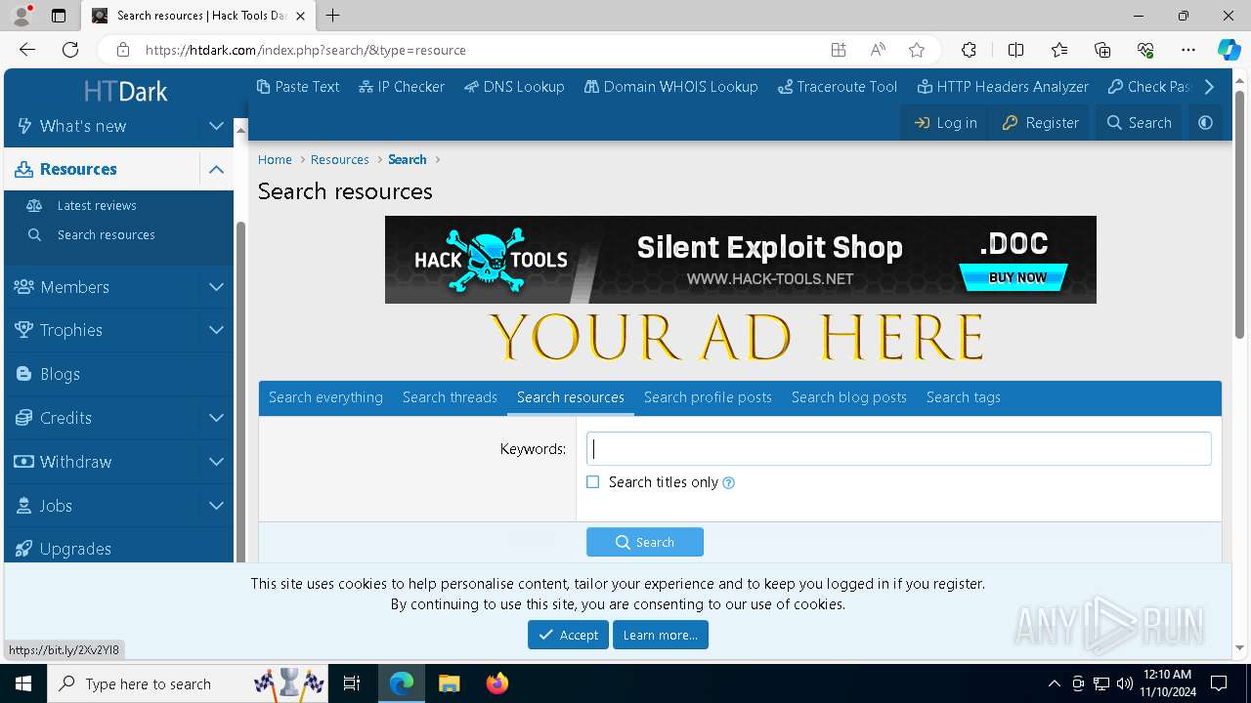Click HTDark logo
The height and width of the screenshot is (703, 1251).
coord(125,92)
